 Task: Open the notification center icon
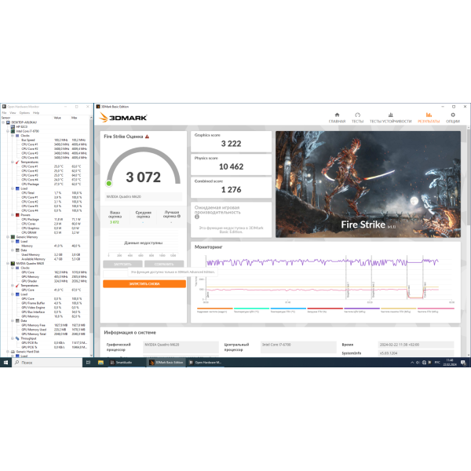point(463,363)
